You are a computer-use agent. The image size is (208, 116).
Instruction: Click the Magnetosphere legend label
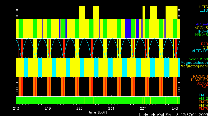(194, 66)
